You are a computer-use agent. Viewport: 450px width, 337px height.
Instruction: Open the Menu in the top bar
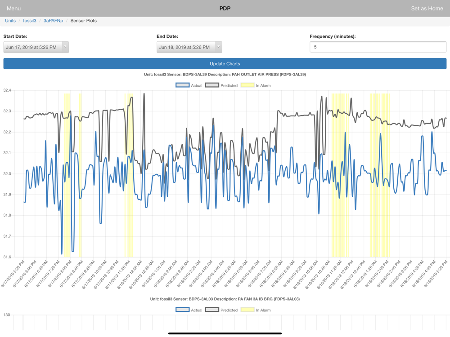click(x=13, y=9)
